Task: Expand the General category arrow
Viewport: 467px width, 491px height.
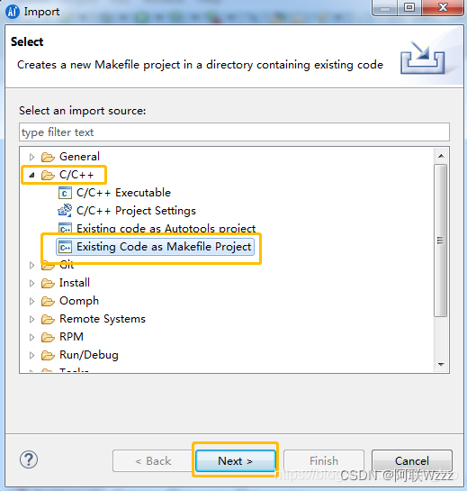Action: tap(31, 157)
